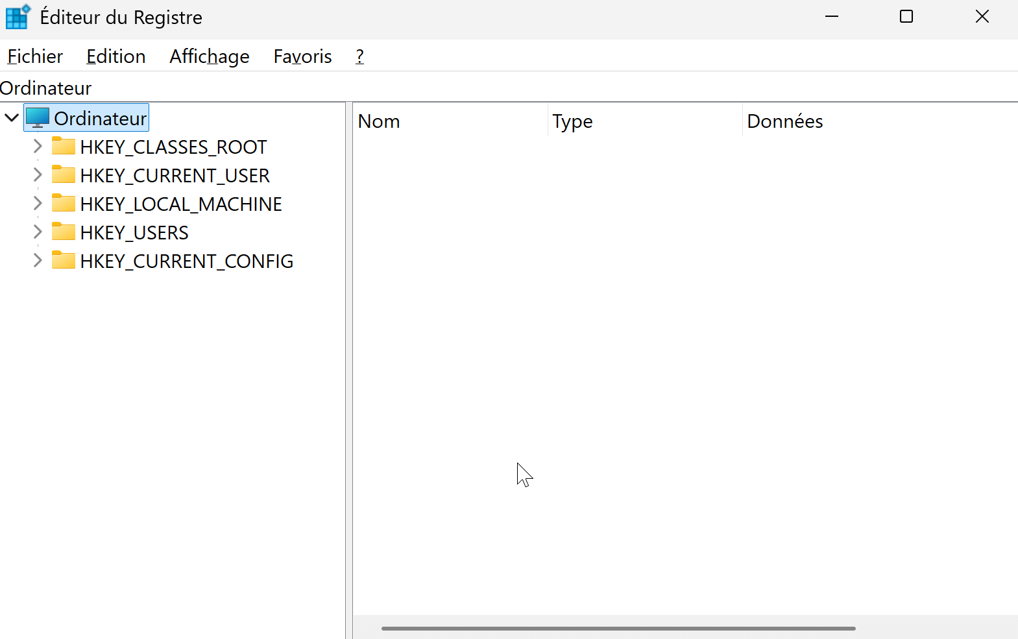Select the HKEY_USERS label
Viewport: 1018px width, 639px height.
(x=134, y=233)
